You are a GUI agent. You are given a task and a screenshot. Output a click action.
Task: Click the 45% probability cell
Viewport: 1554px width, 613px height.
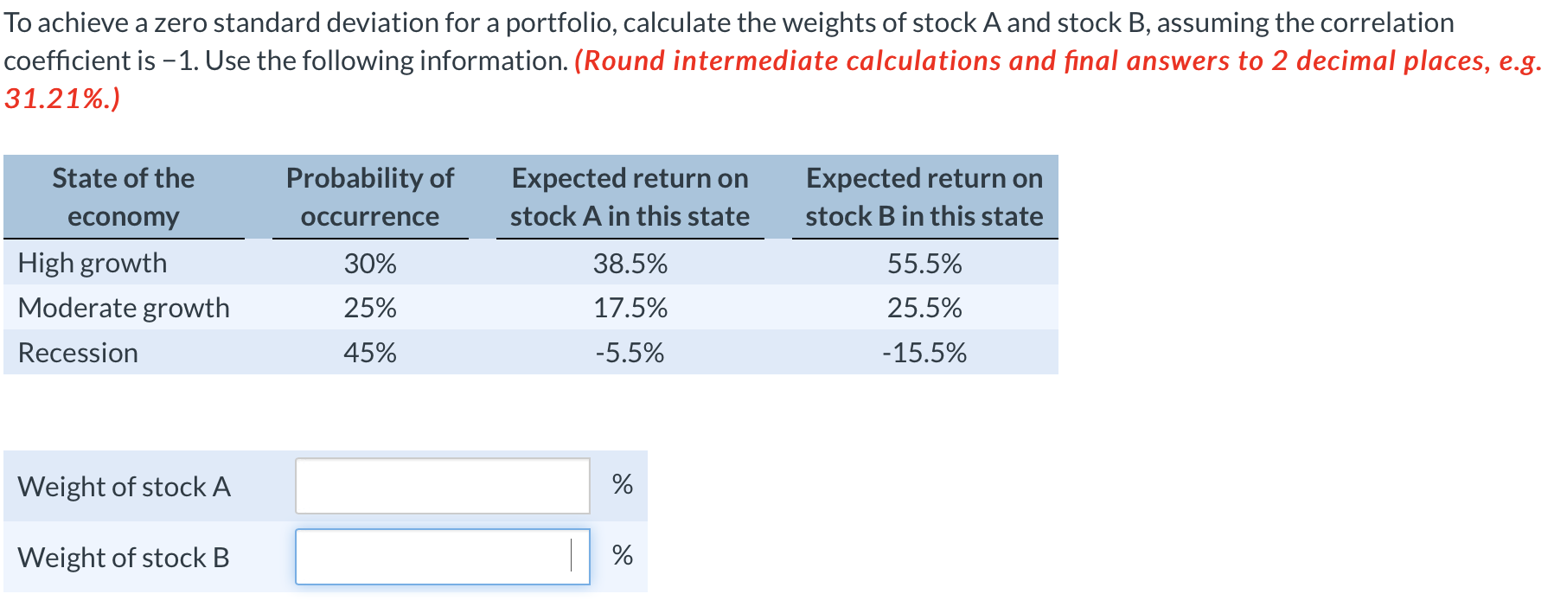[369, 353]
